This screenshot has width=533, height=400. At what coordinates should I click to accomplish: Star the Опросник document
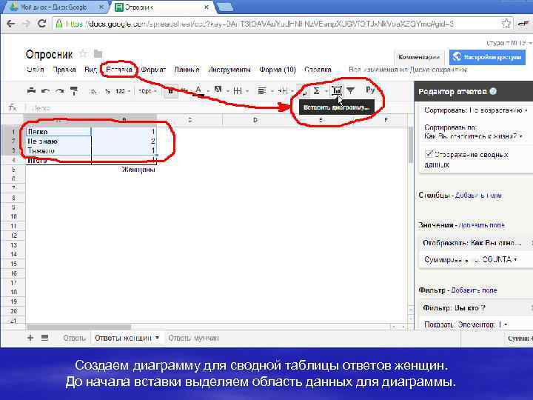[83, 54]
